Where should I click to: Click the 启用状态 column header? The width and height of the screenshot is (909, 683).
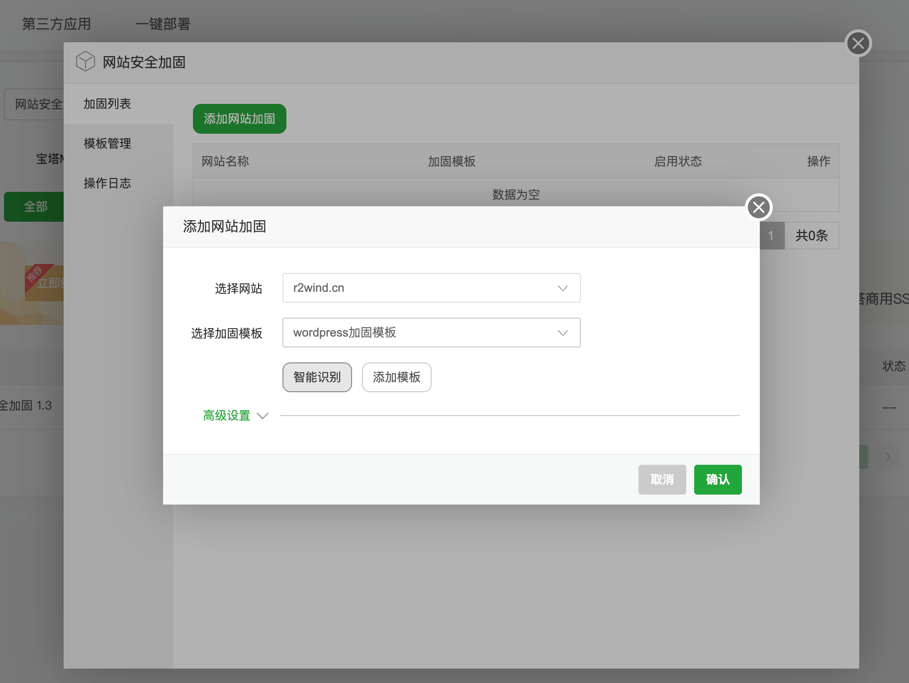pyautogui.click(x=678, y=161)
